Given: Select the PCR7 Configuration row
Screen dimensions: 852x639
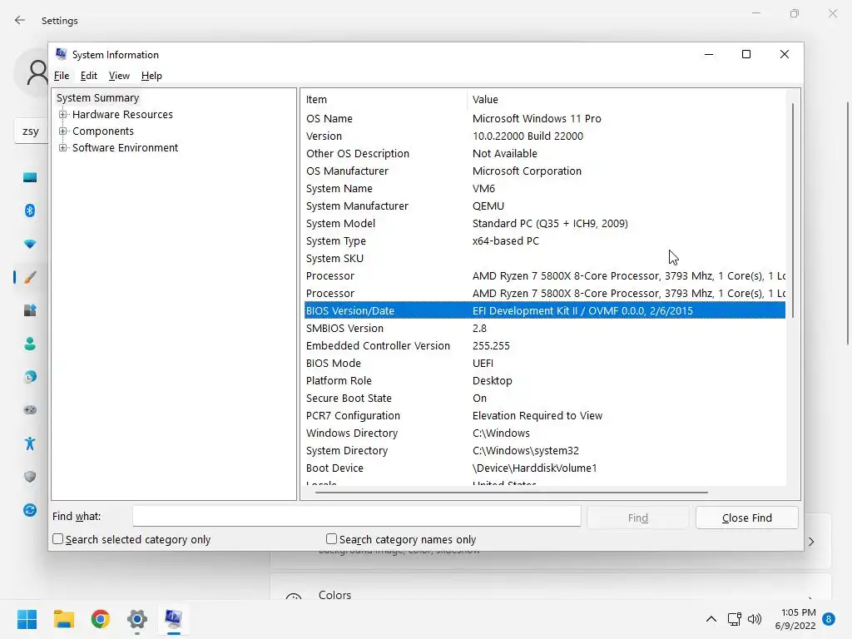Looking at the screenshot, I should [545, 416].
